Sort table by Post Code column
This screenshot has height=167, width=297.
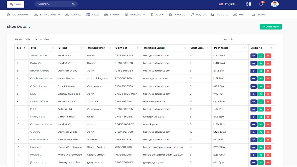(x=230, y=48)
